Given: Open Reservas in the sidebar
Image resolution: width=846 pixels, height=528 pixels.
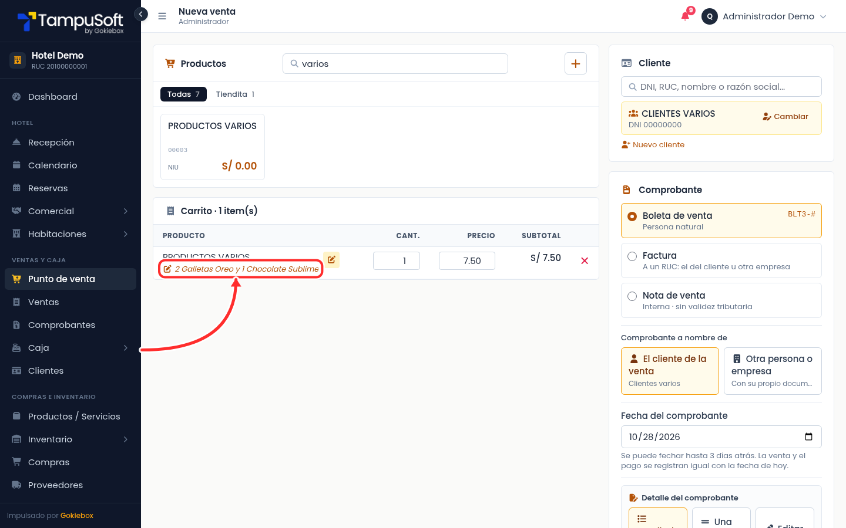Looking at the screenshot, I should 70,188.
